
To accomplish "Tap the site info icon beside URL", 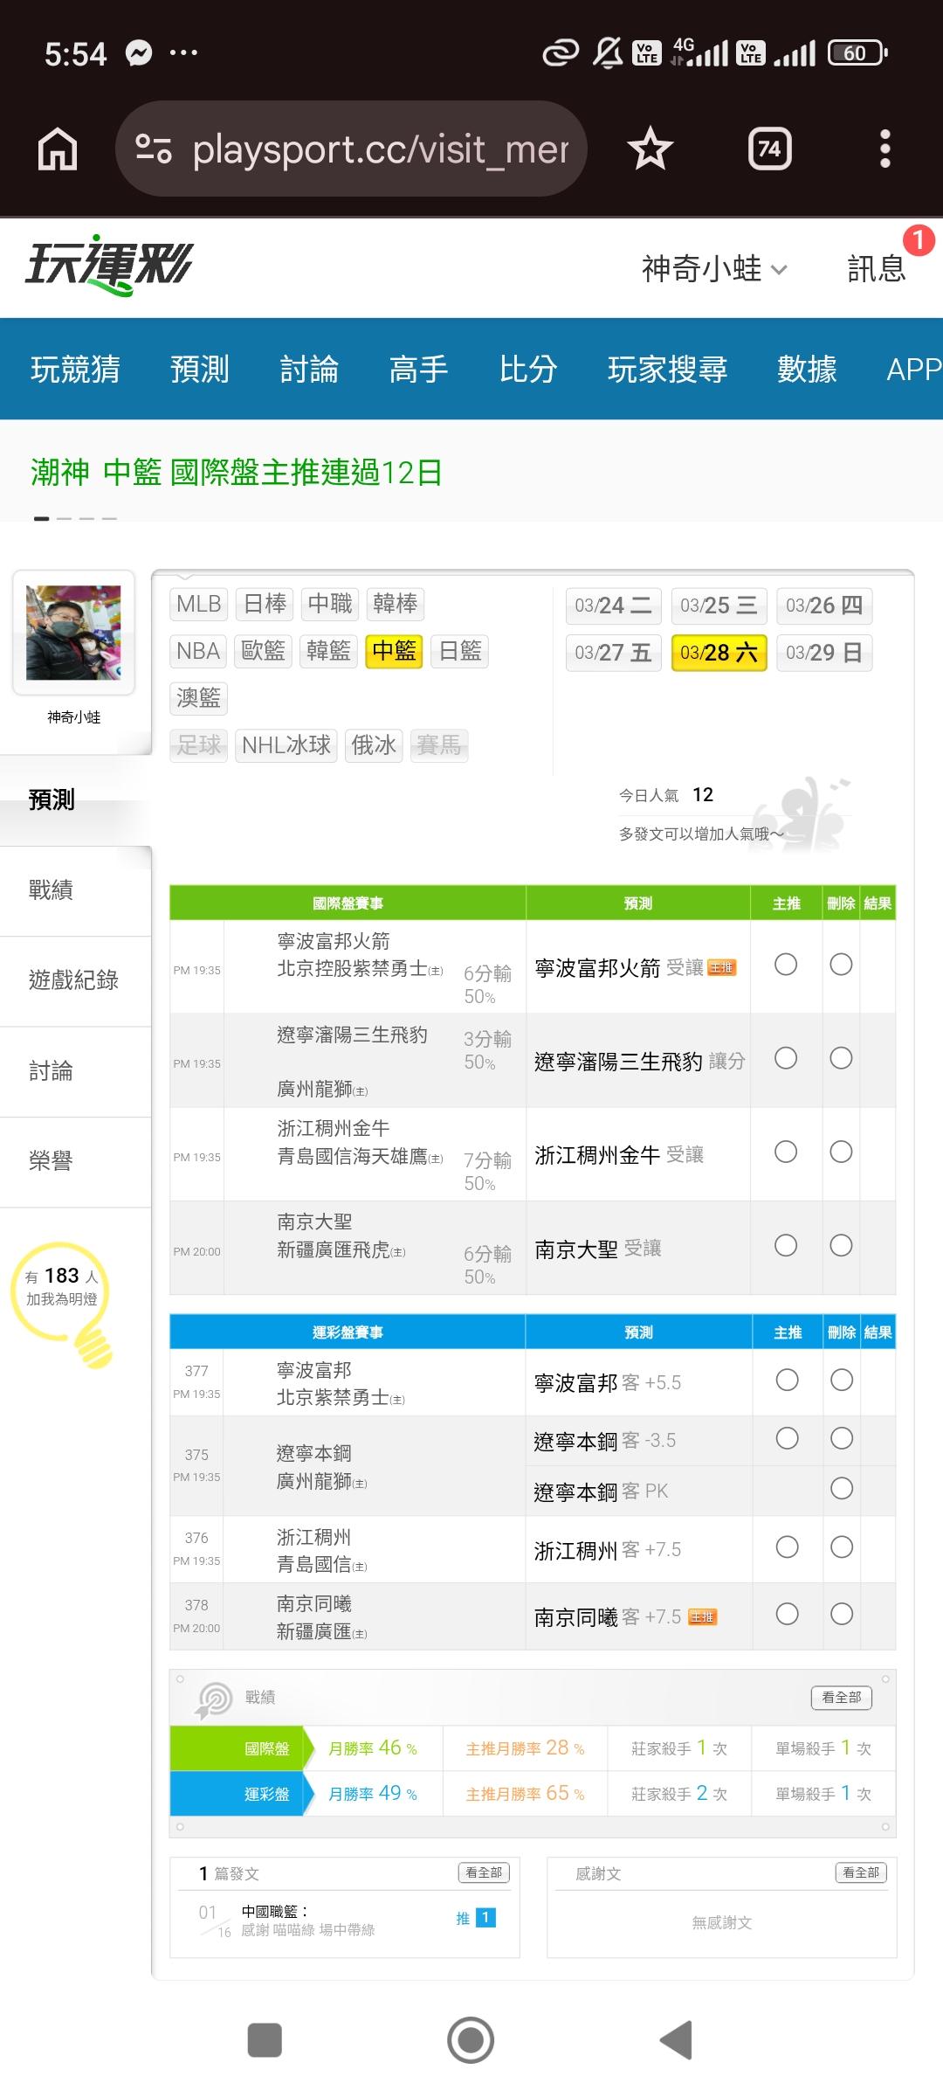I will pyautogui.click(x=154, y=149).
